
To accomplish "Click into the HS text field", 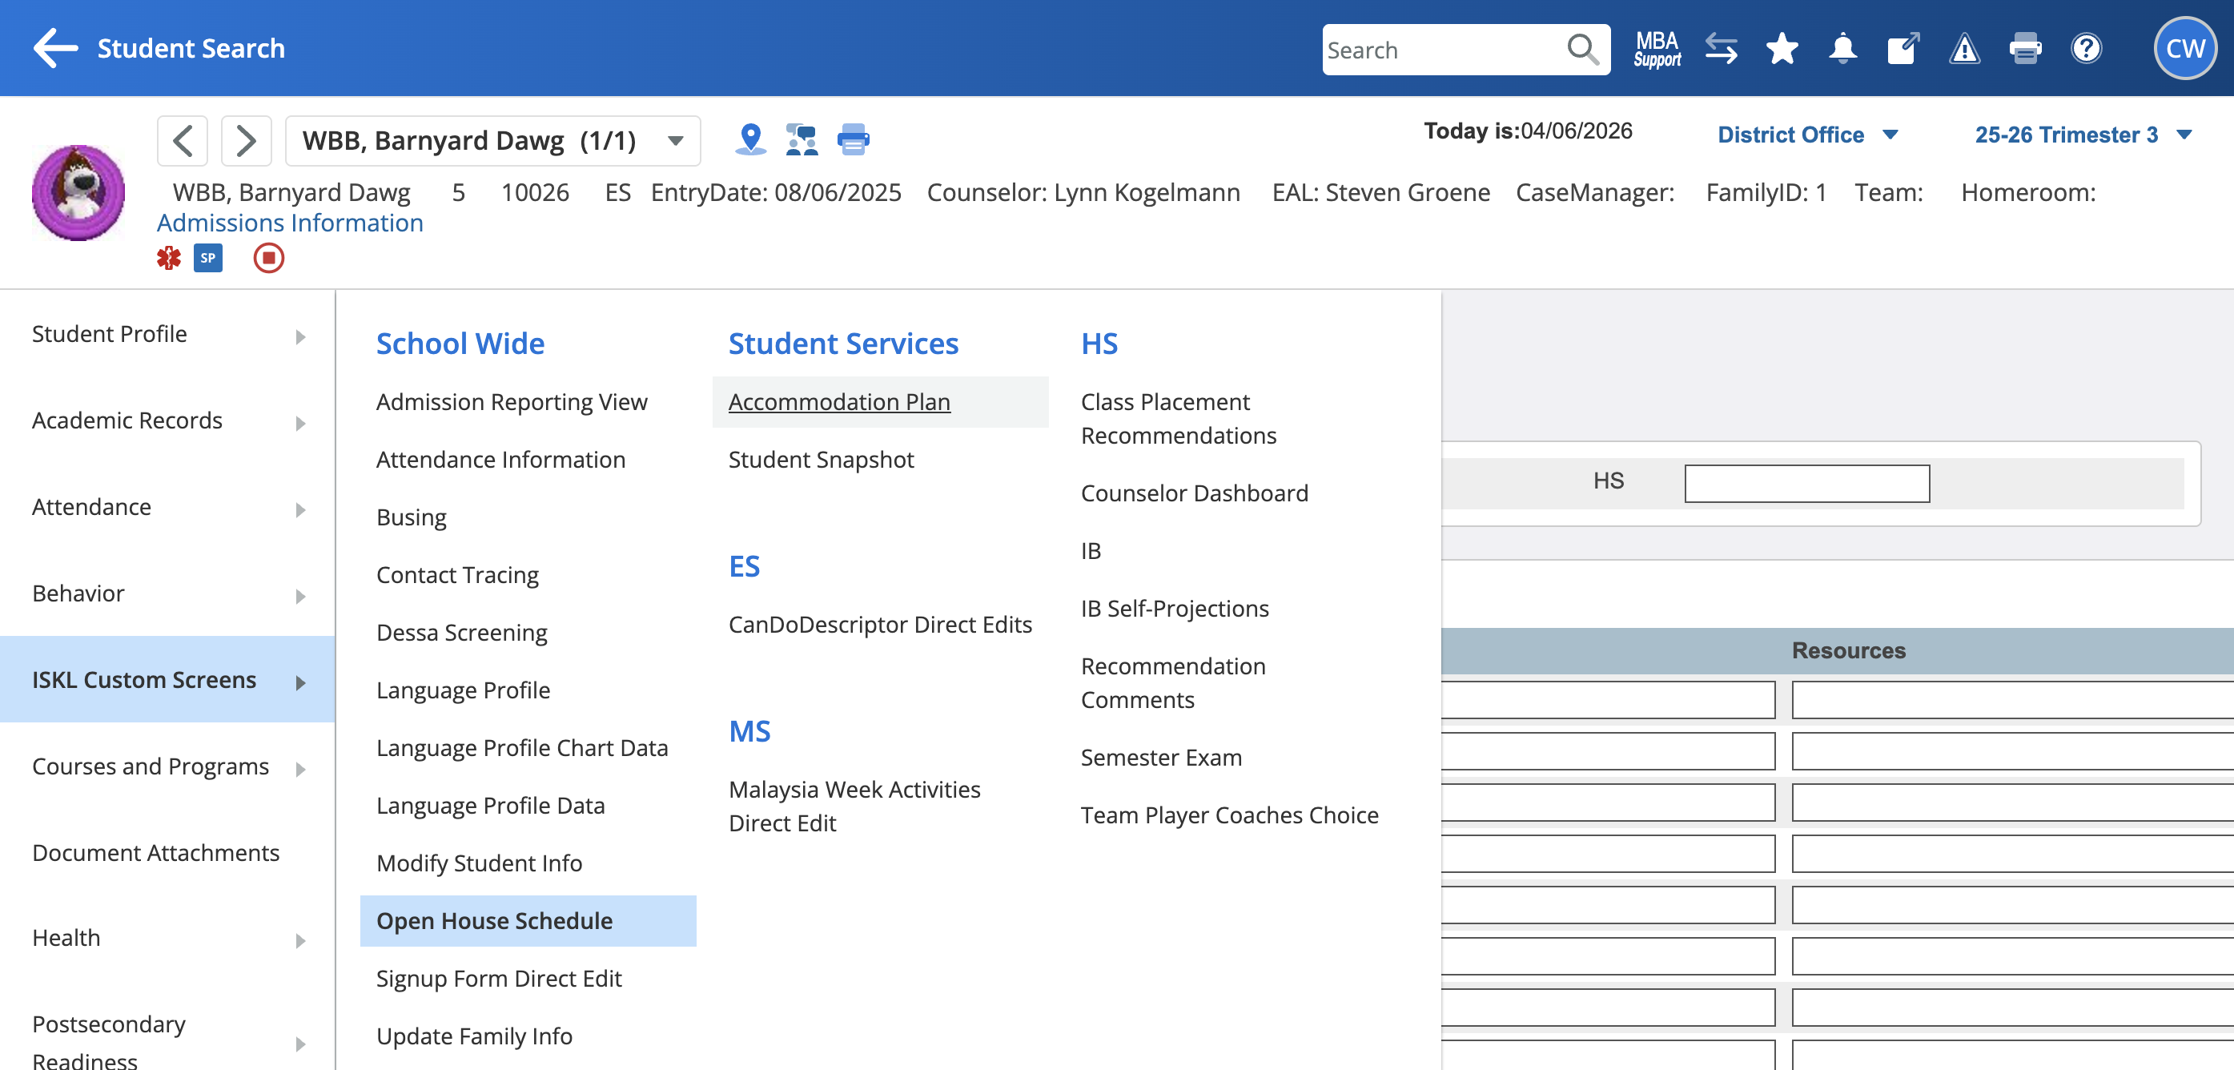I will click(1806, 483).
